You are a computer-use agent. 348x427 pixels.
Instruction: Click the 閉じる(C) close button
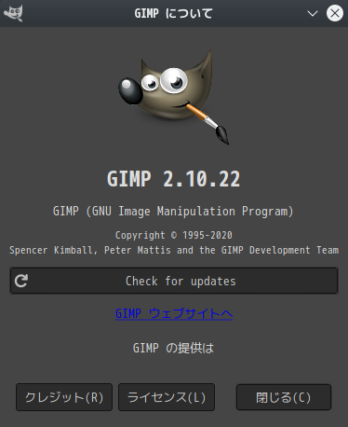coord(284,397)
